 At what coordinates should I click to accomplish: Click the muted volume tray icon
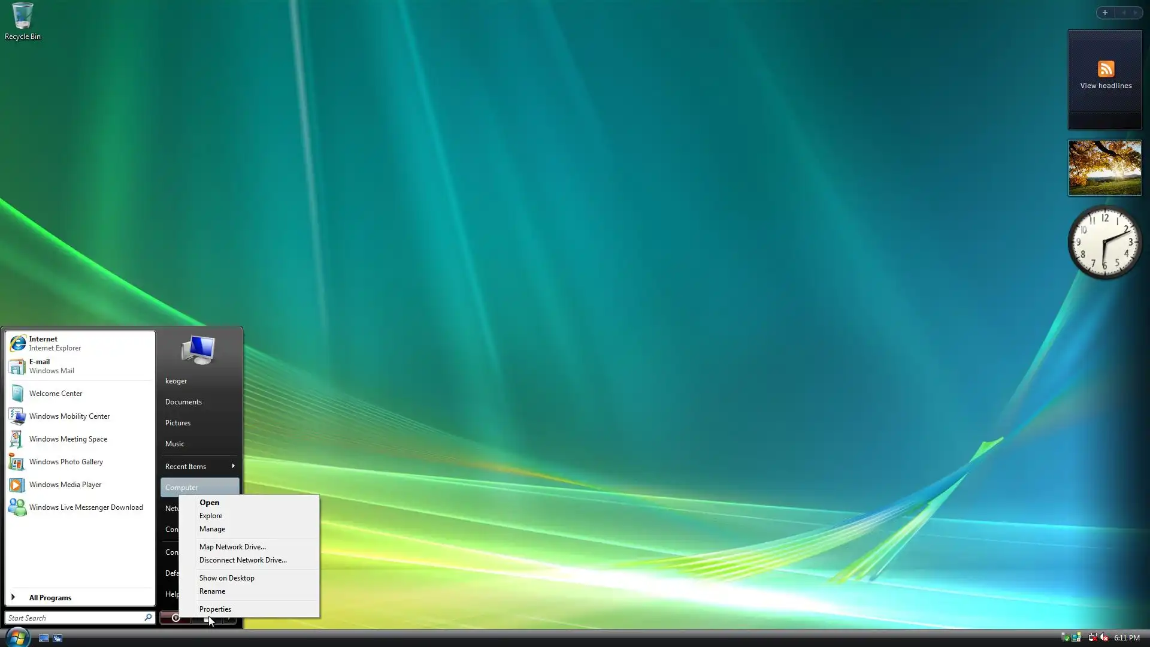pos(1104,637)
